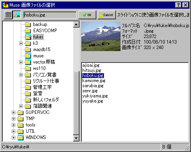Image resolution: width=191 pixels, height=152 pixels.
Task: Select yuyake.jpg in the file list
Action: [x=93, y=101]
